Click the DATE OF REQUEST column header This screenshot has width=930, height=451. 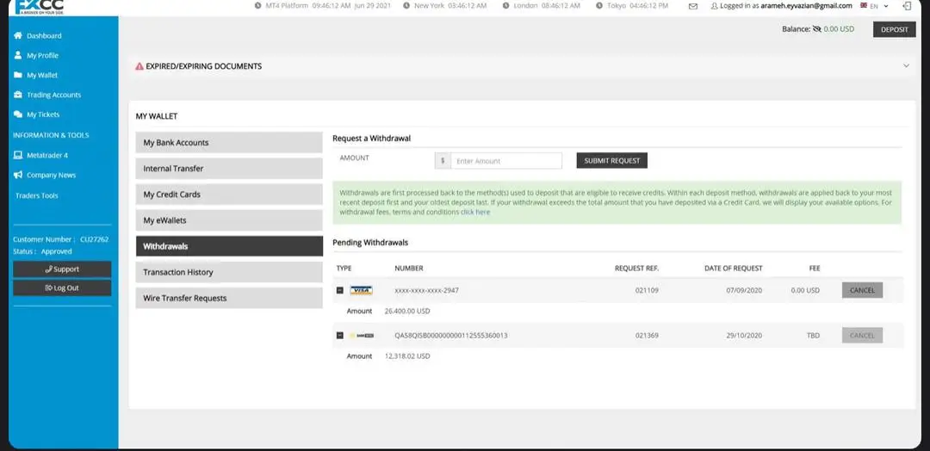[733, 269]
